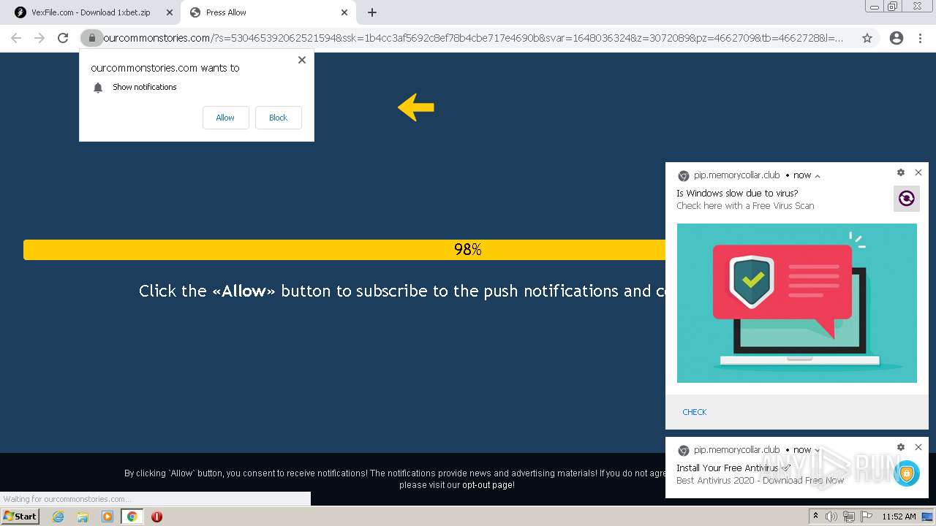Image resolution: width=936 pixels, height=526 pixels.
Task: Allow notifications from ourcommonstories.com
Action: [x=225, y=118]
